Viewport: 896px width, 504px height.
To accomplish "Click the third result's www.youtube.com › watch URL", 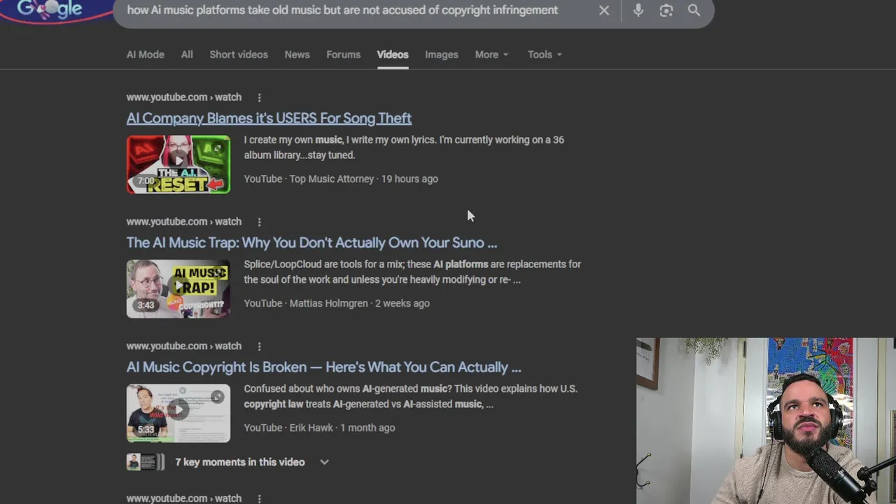I will coord(184,346).
